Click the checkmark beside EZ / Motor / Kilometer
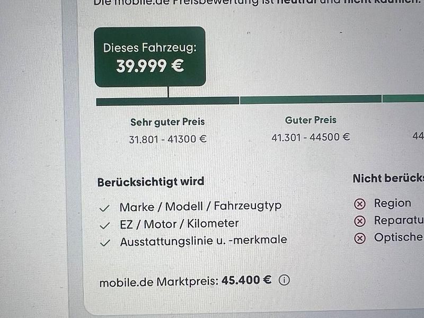424x318 pixels. coord(105,225)
